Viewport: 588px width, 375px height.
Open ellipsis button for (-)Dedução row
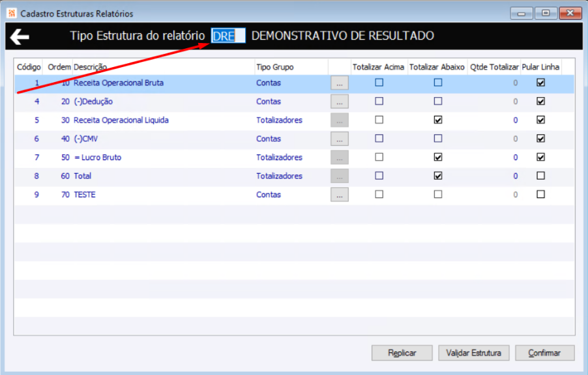pyautogui.click(x=340, y=102)
